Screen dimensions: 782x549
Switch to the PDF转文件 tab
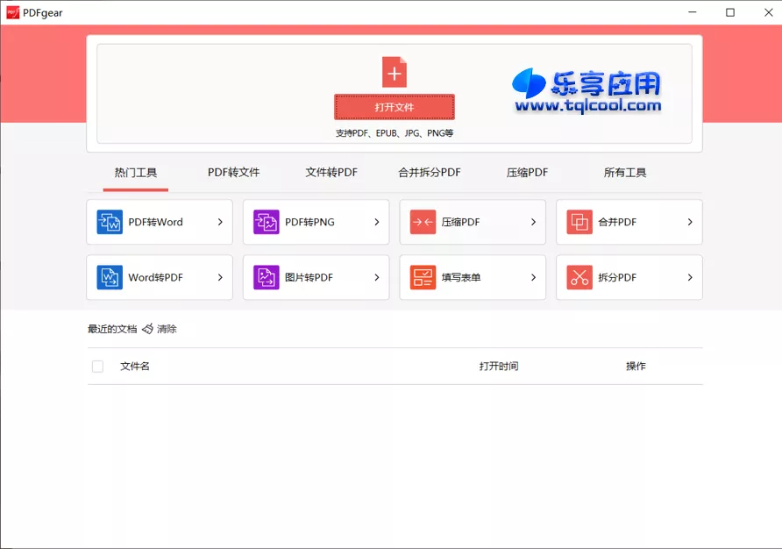(231, 172)
